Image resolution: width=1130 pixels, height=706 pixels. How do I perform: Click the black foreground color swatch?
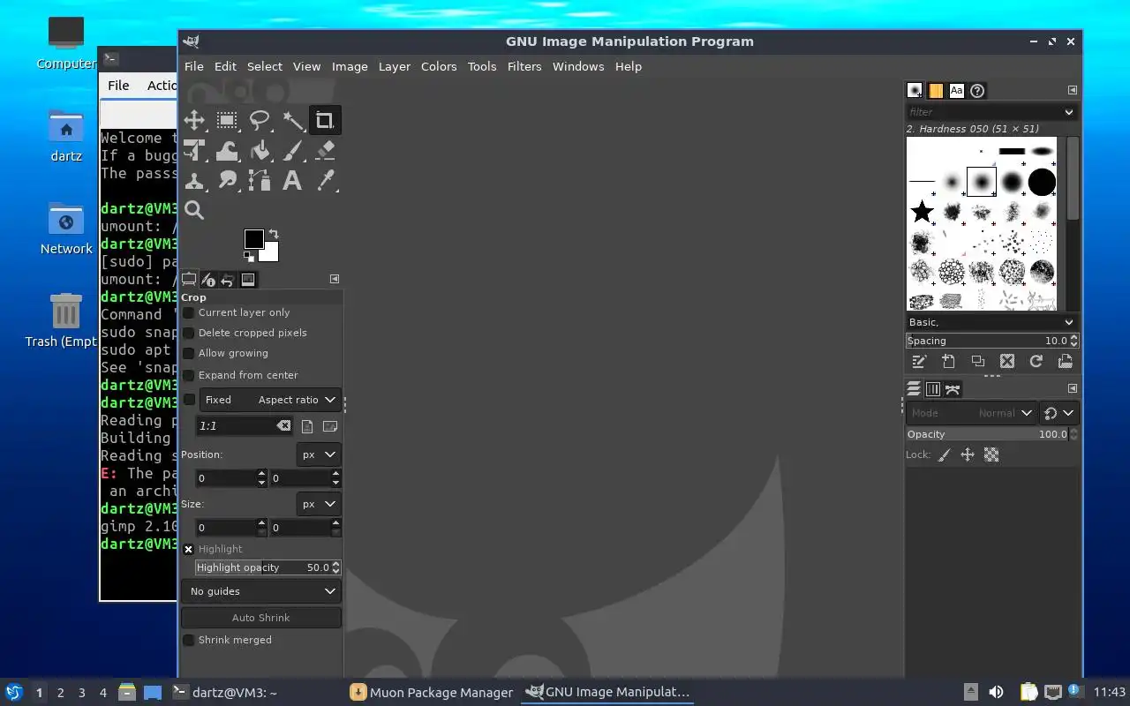click(254, 239)
